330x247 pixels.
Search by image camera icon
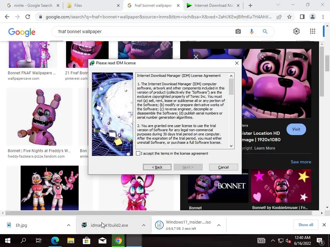pos(238,32)
